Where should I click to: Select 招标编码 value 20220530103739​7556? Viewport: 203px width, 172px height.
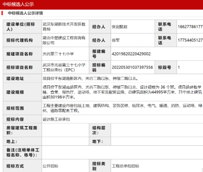[x=132, y=67]
